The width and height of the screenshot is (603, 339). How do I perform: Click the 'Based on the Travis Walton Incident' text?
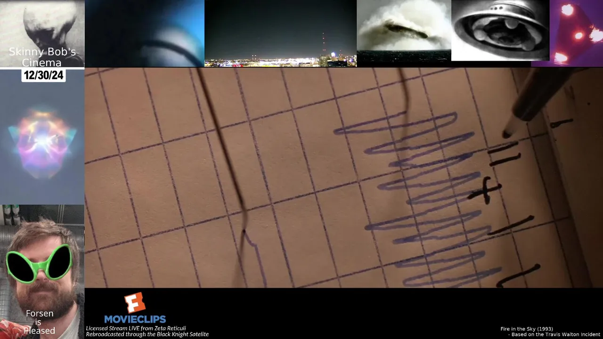click(x=556, y=335)
